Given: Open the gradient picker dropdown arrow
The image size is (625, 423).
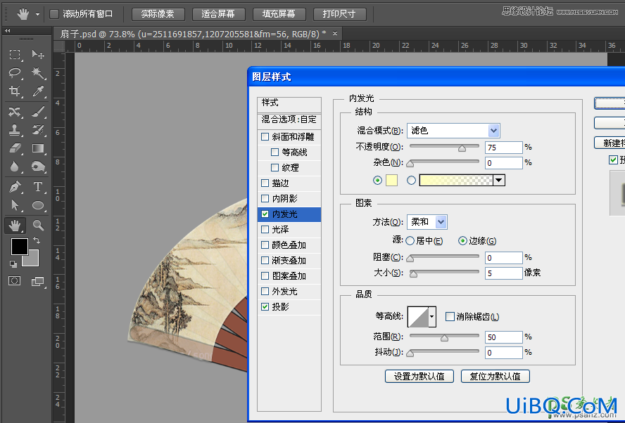Looking at the screenshot, I should point(499,181).
